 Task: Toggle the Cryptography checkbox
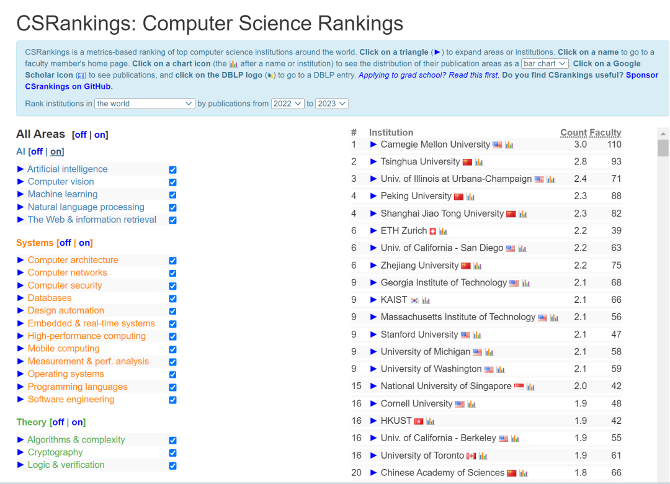[172, 452]
